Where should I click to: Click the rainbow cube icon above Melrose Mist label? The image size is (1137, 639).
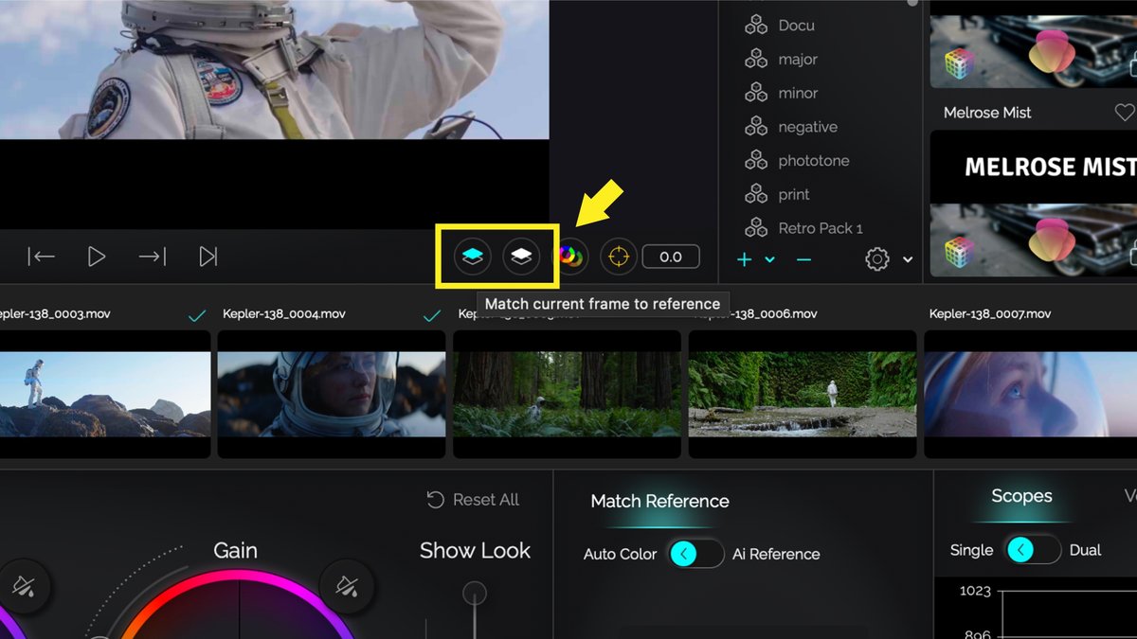[960, 62]
